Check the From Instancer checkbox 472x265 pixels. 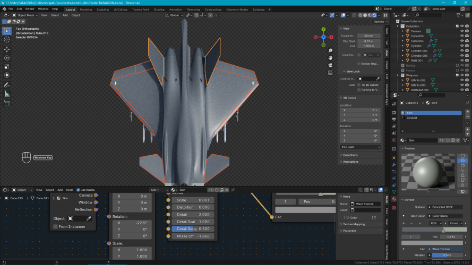[x=55, y=226]
